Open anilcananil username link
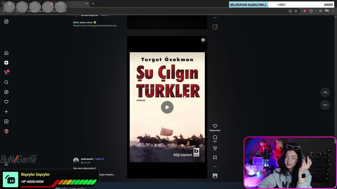The width and height of the screenshot is (337, 189). point(87,159)
